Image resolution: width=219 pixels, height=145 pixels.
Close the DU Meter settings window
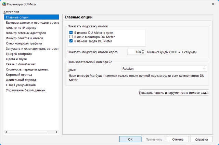[211, 4]
